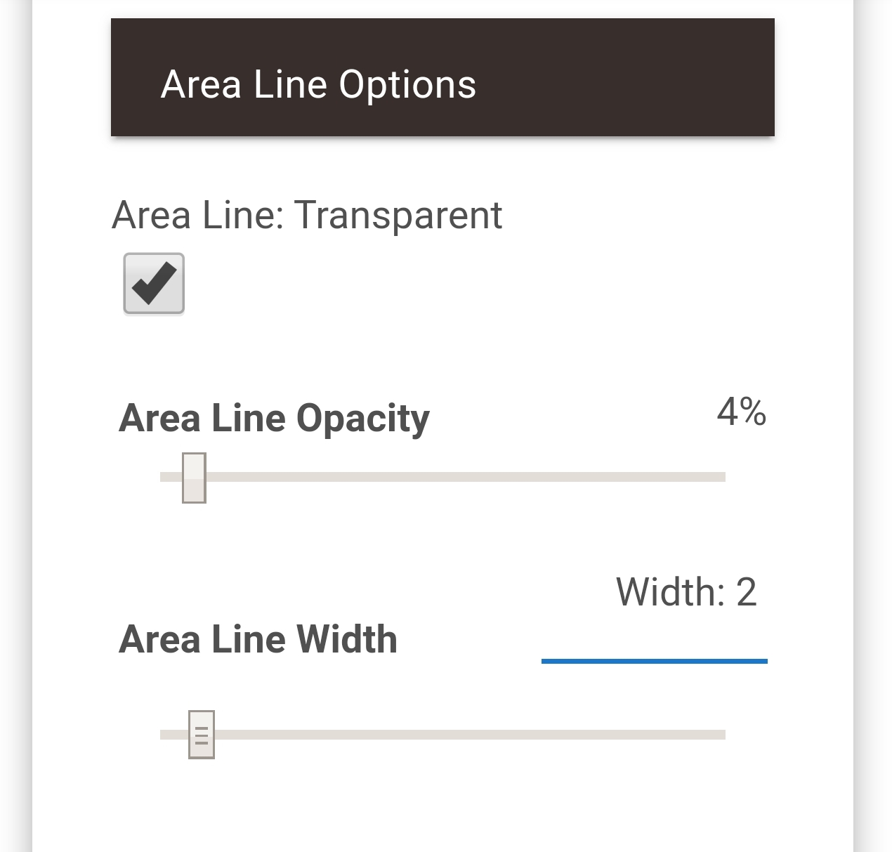Click the grip lines icon on width slider
Screen dimensions: 892x852
202,735
